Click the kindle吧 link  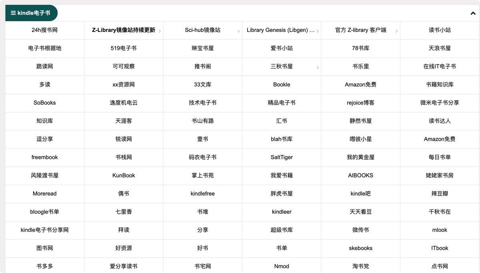[x=361, y=193]
